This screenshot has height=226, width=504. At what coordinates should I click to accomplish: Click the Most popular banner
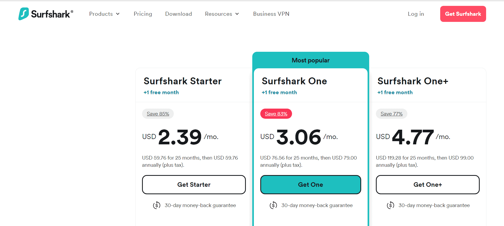point(311,60)
